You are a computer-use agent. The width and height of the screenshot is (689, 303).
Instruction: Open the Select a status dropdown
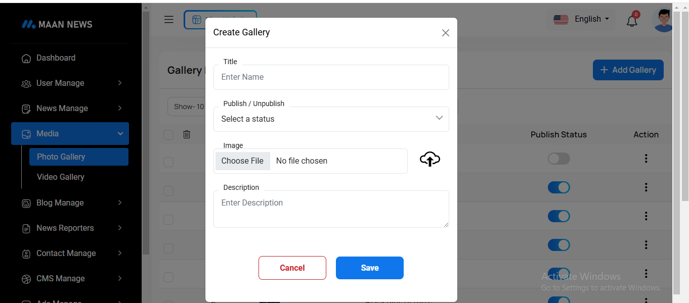tap(331, 119)
